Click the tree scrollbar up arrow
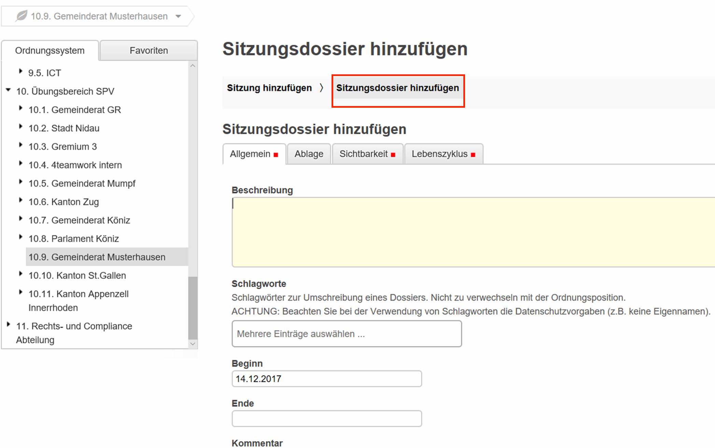 (193, 65)
